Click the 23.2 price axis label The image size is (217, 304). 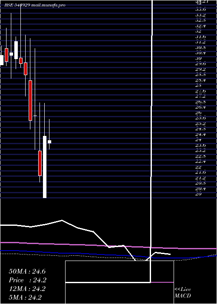click(x=201, y=150)
